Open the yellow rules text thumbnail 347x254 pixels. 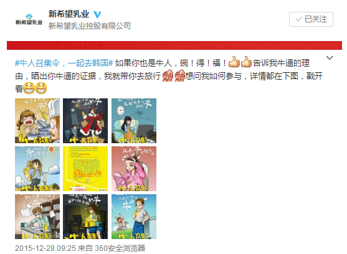click(x=85, y=169)
